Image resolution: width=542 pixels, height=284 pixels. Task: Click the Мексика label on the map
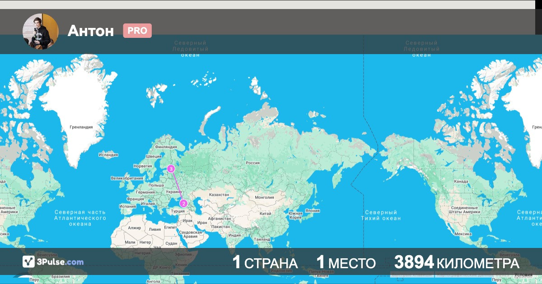463,234
